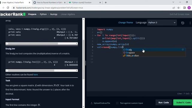Image resolution: width=192 pixels, height=108 pixels.
Task: Click right arrow of linalg.inv code scrollbar
Action: tap(77, 70)
